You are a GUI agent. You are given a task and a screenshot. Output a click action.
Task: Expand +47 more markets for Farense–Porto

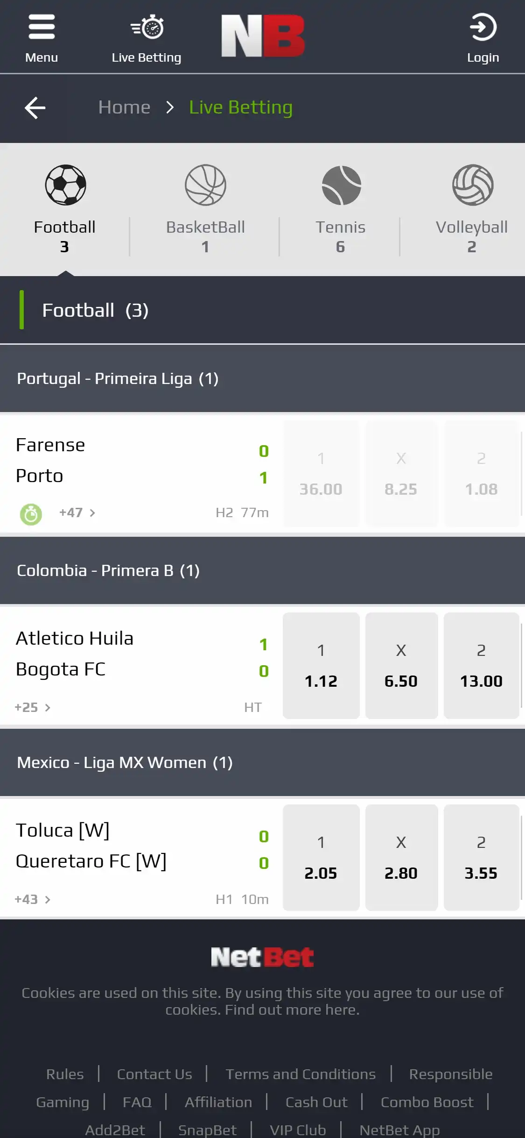click(77, 513)
